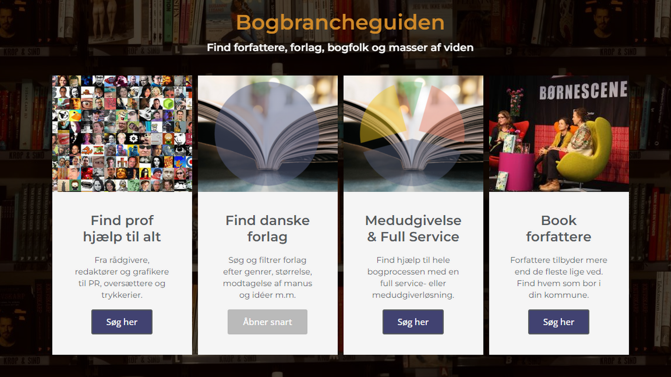Open the Børnescene stage photo
The height and width of the screenshot is (377, 671).
[559, 134]
